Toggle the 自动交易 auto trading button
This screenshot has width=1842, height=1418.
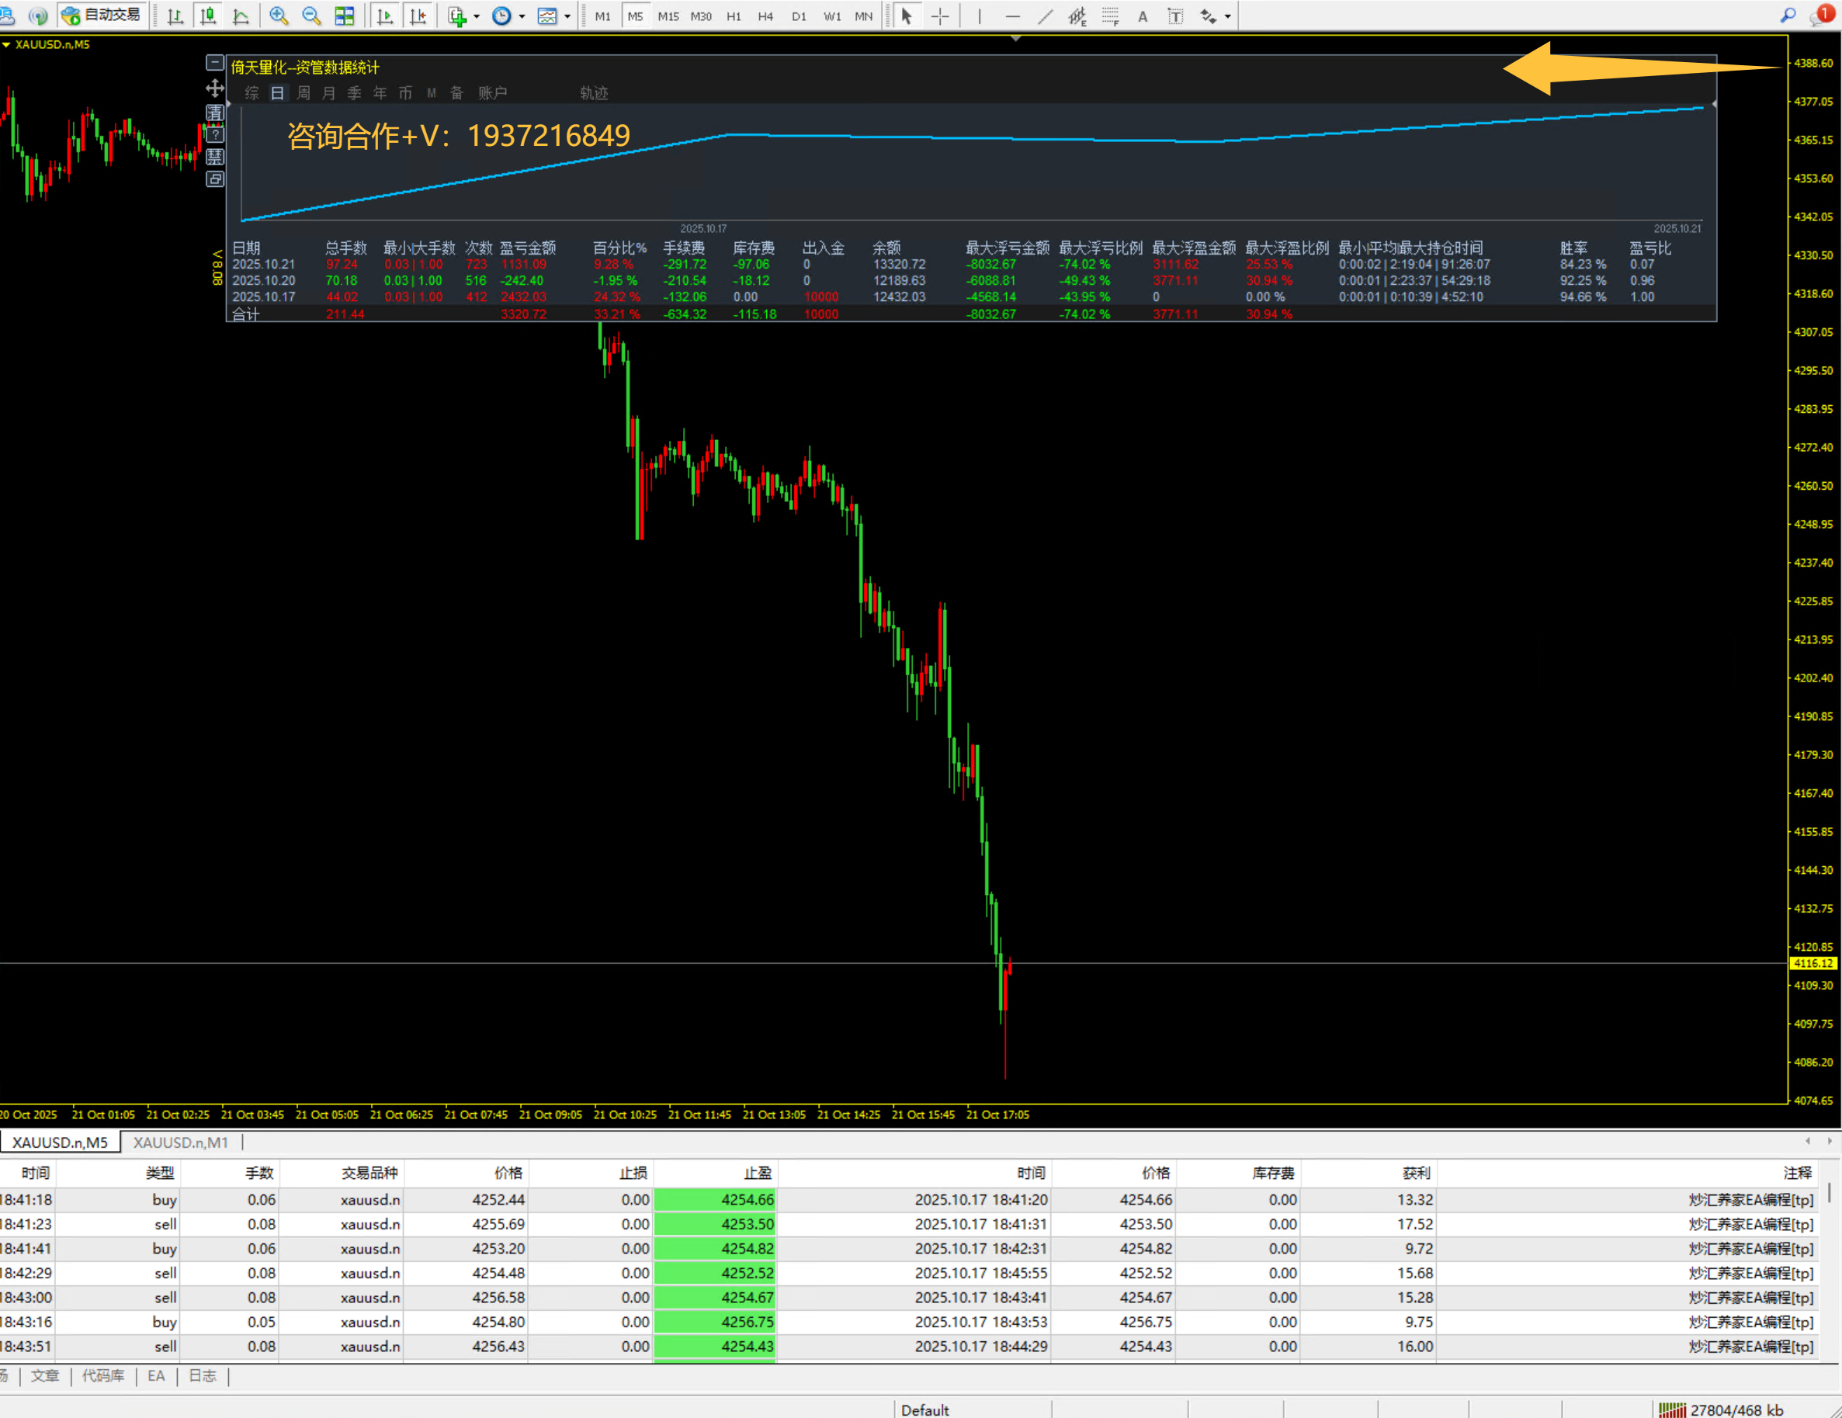tap(103, 16)
